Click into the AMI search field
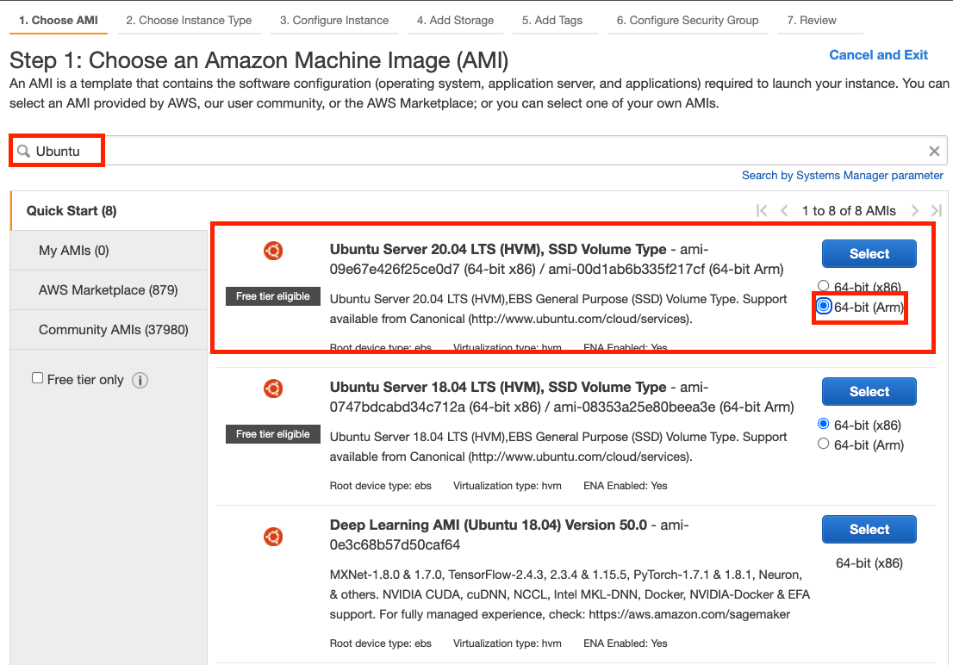Viewport: 953px width, 665px height. tap(478, 151)
